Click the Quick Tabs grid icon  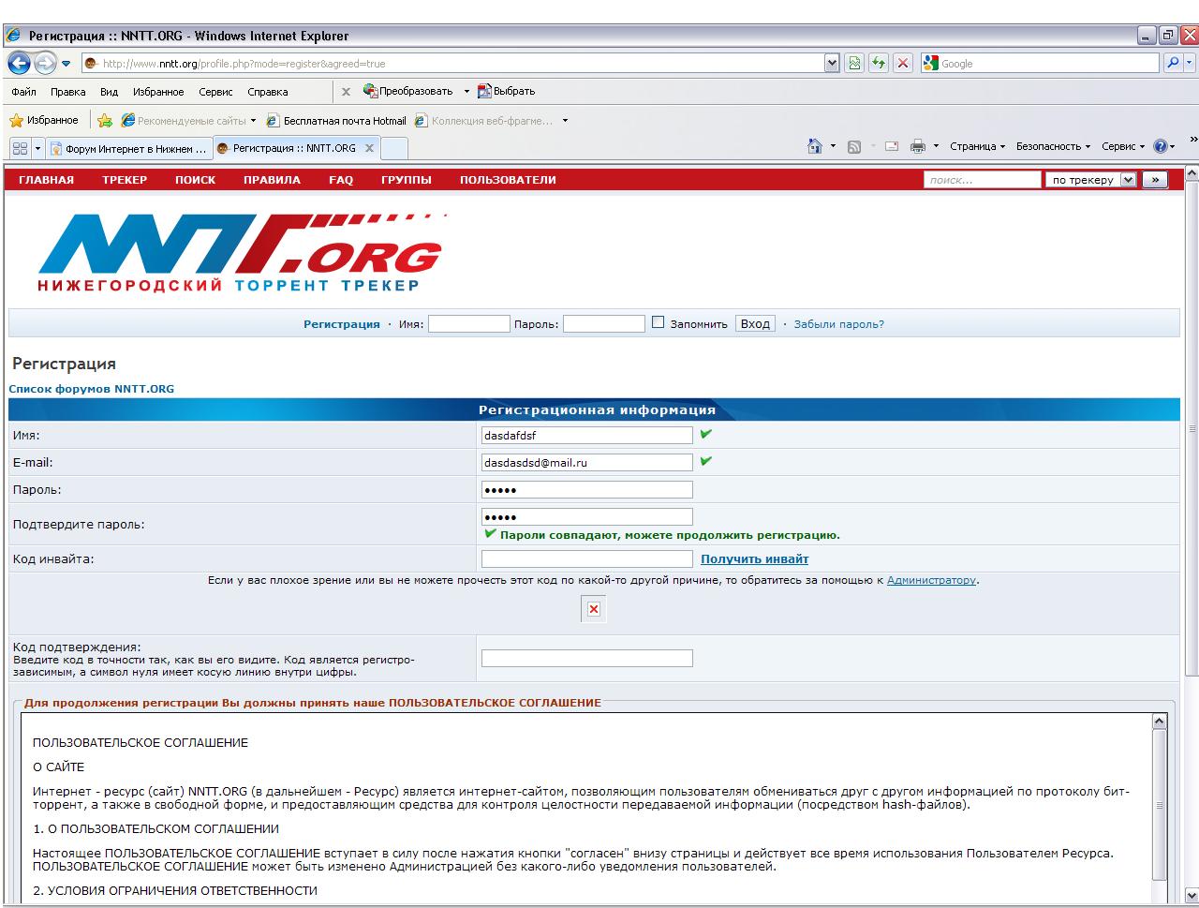pos(20,148)
